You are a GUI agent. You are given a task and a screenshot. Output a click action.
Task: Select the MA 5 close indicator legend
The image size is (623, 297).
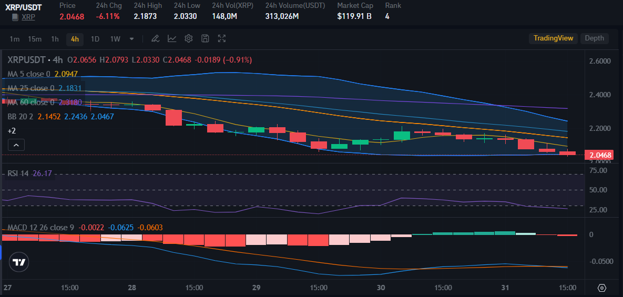28,74
